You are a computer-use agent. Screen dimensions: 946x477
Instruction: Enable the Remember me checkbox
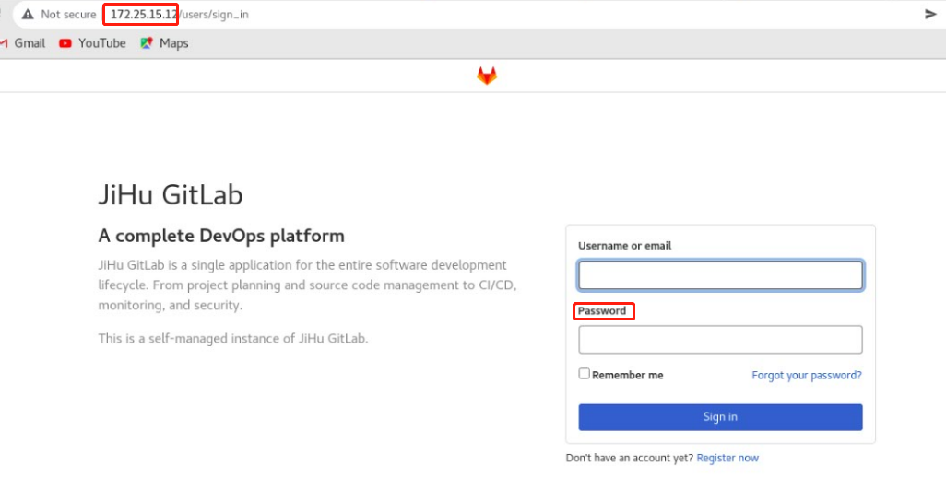pyautogui.click(x=584, y=374)
